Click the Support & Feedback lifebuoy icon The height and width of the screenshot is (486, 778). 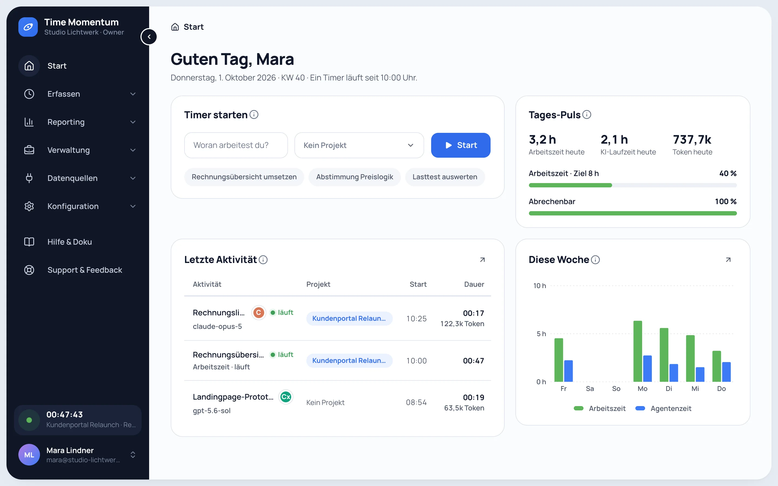[29, 270]
